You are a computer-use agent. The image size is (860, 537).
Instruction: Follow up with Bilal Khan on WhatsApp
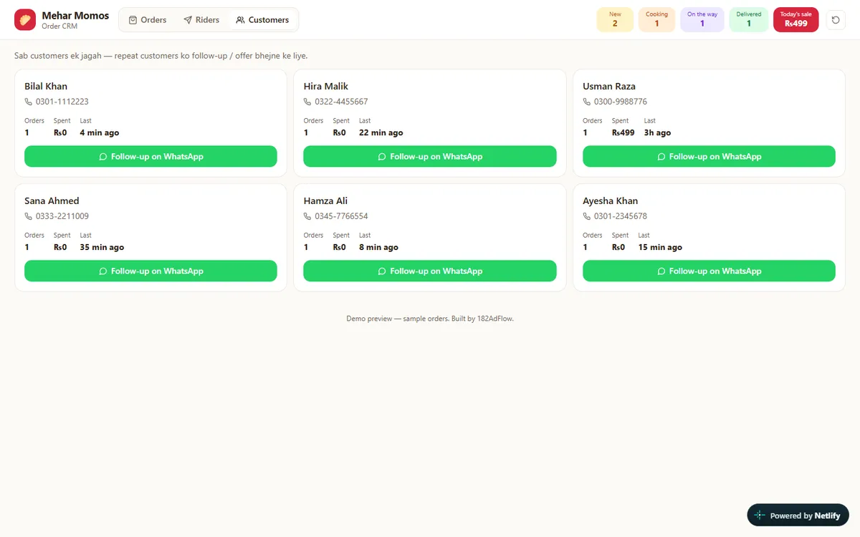tap(150, 156)
